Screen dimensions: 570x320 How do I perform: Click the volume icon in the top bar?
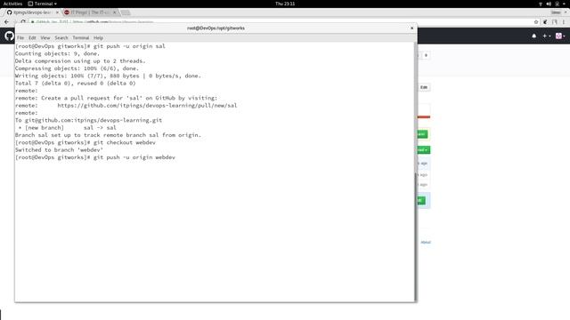(x=549, y=4)
